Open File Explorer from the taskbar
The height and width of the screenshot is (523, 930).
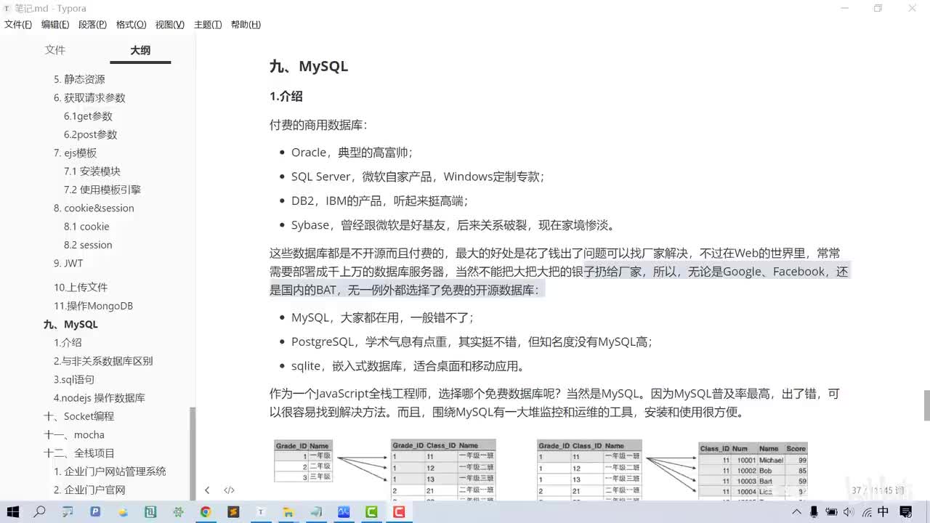[x=288, y=512]
